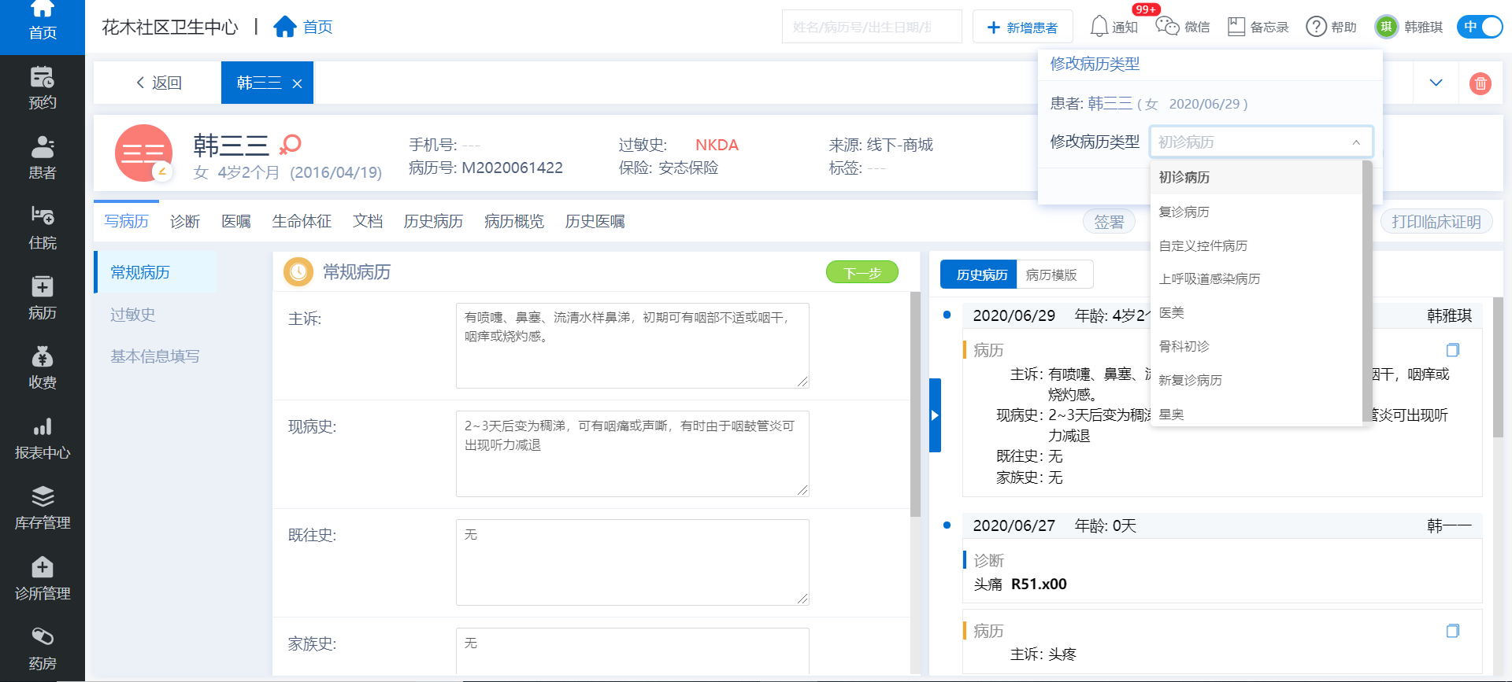Click the 签署 sign button
Viewport: 1512px width, 682px height.
point(1109,222)
